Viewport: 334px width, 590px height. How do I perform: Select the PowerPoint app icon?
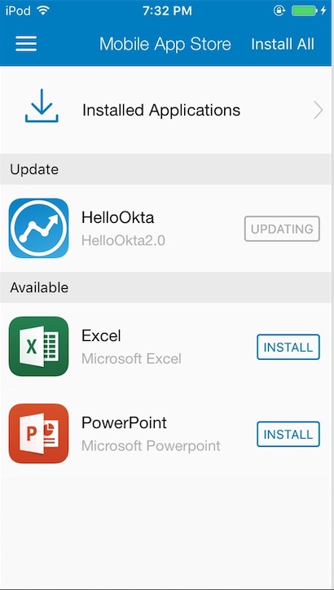38,434
